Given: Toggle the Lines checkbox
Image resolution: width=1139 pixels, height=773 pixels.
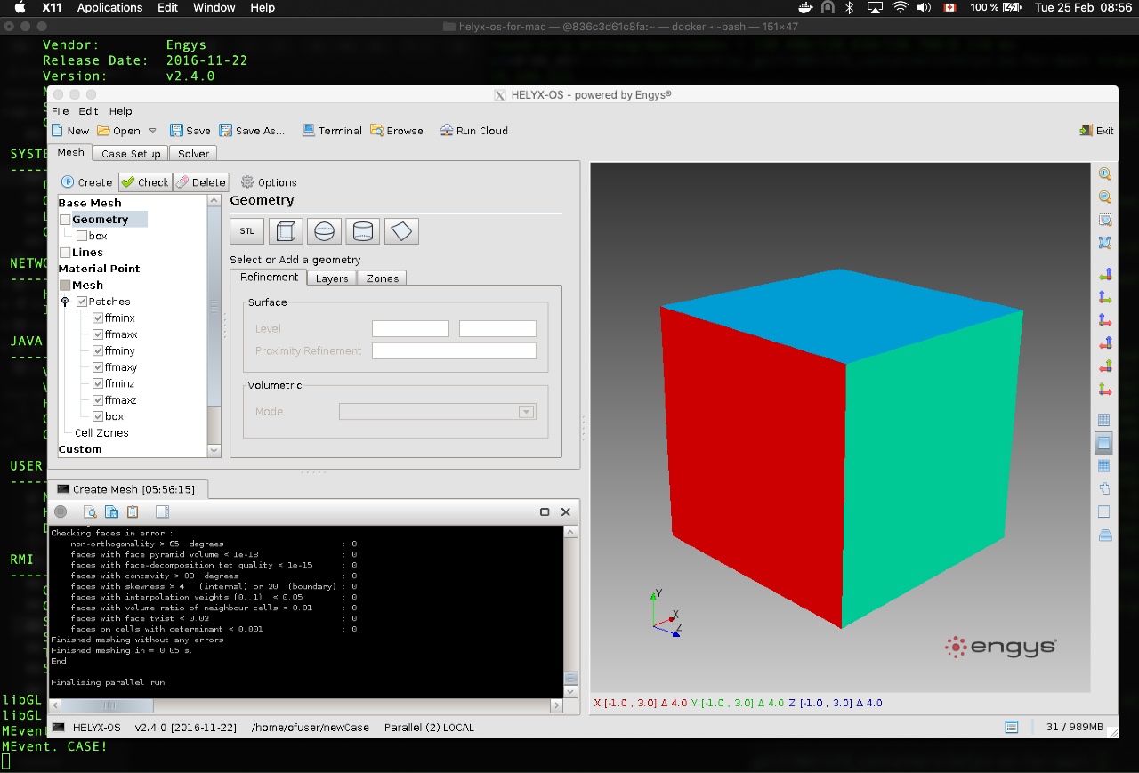Looking at the screenshot, I should pyautogui.click(x=65, y=253).
